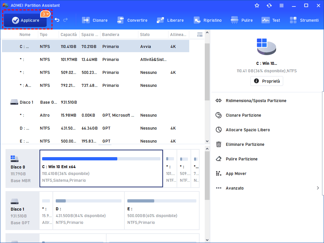Click the star favorite icon in title bar
The height and width of the screenshot is (243, 324).
[257, 6]
